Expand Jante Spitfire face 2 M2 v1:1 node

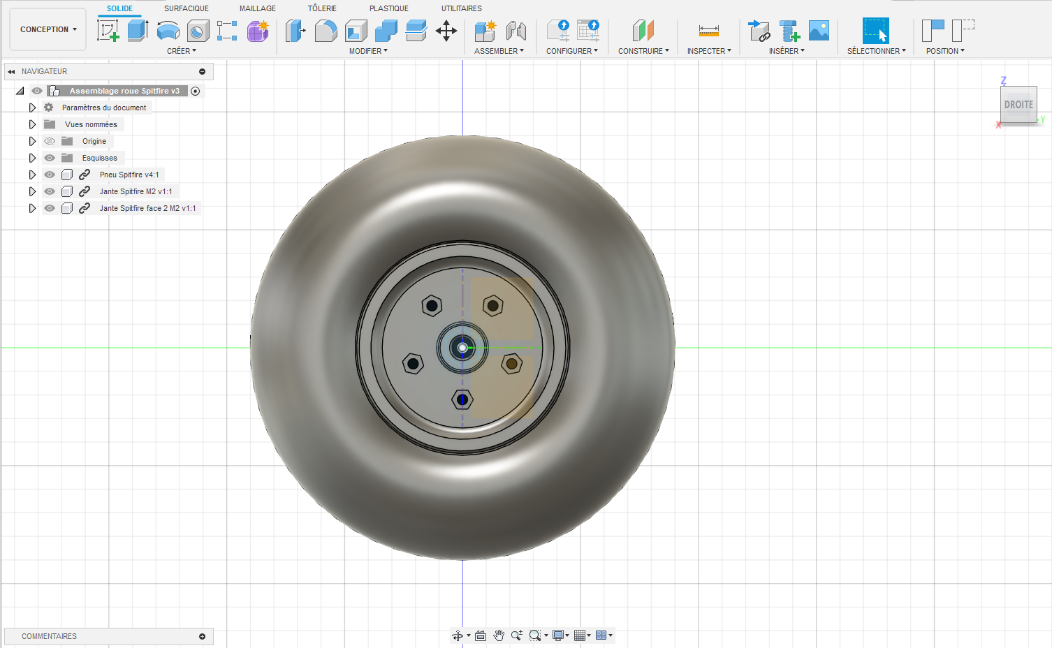32,208
